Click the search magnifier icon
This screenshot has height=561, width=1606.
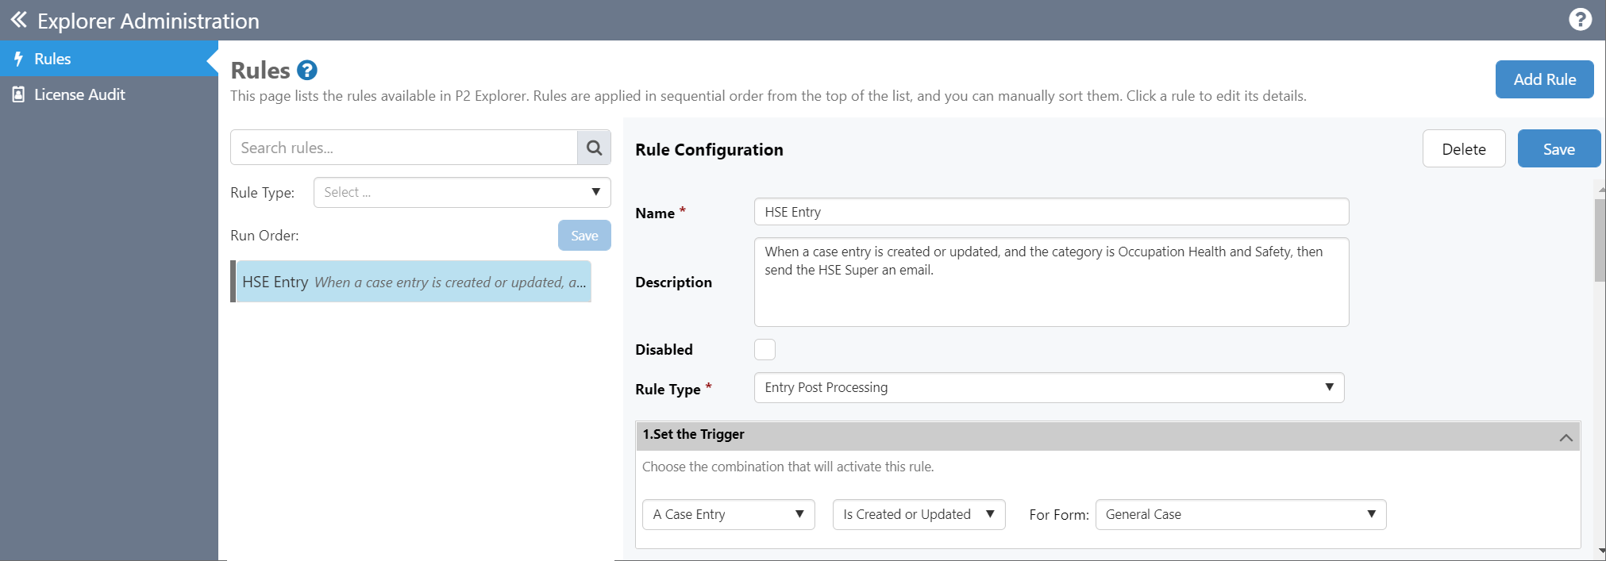point(594,148)
